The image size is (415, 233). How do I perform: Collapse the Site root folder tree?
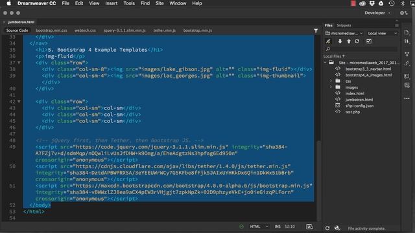coord(325,63)
